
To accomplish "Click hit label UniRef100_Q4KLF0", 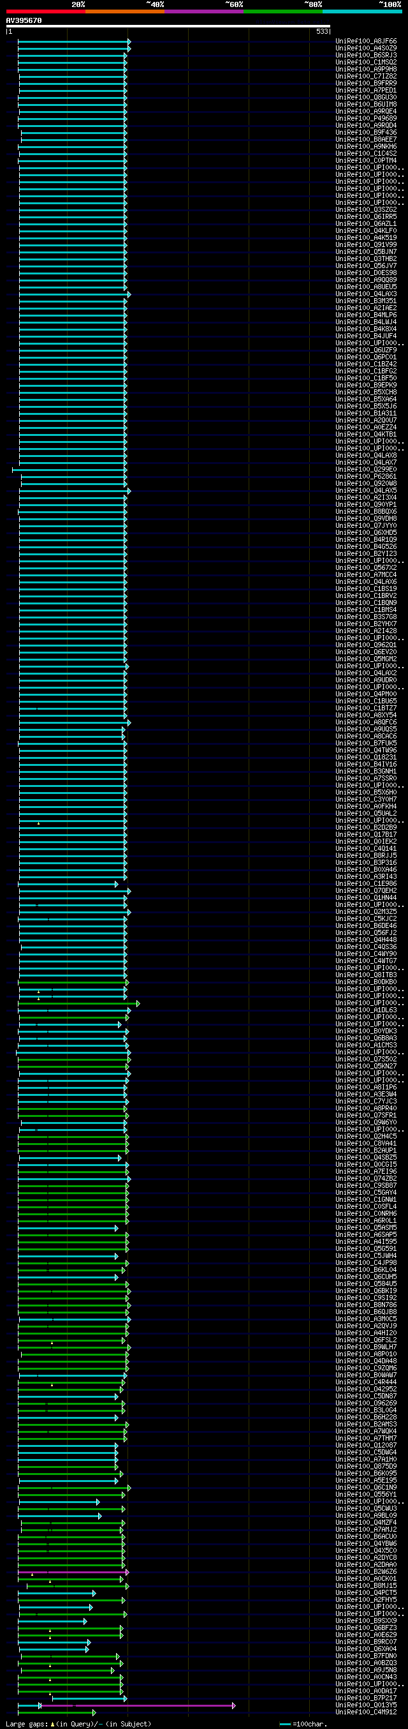I will 366,231.
